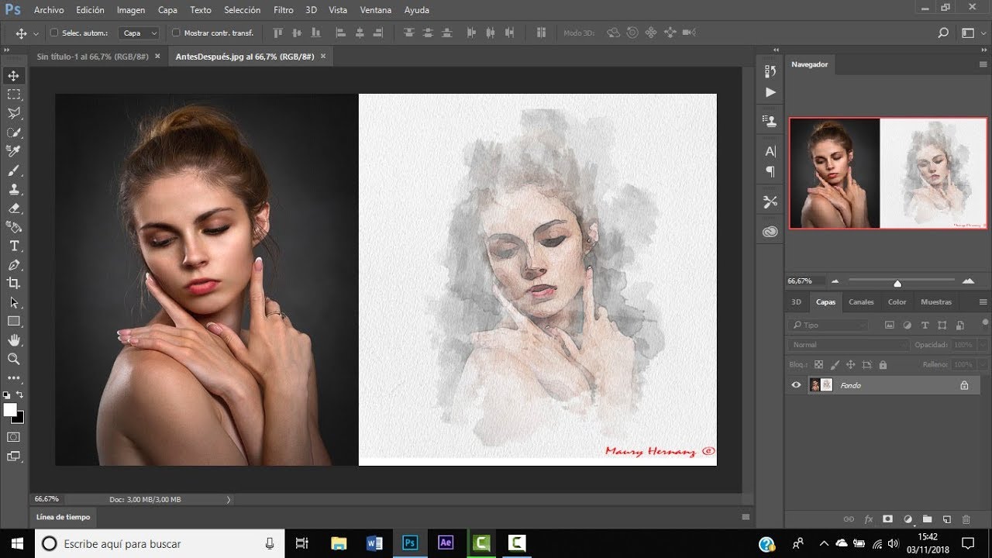
Task: Toggle lock position
Action: pyautogui.click(x=850, y=364)
